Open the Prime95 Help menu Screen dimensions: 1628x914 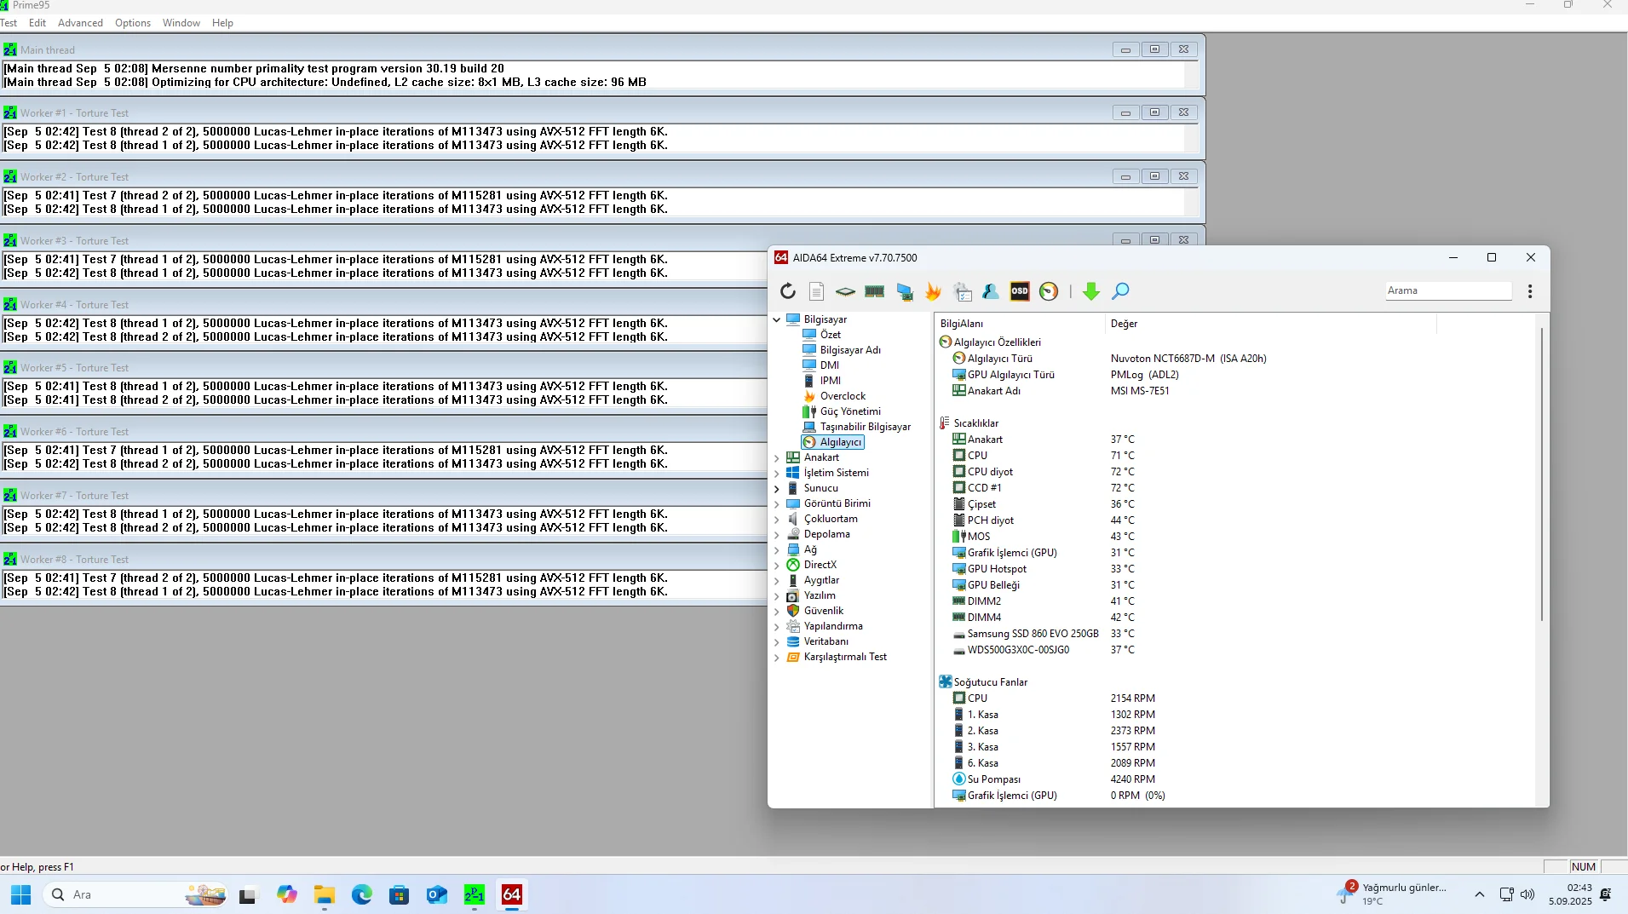(x=222, y=23)
